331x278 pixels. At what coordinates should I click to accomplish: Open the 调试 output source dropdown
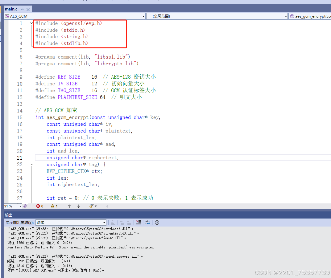[x=104, y=222]
